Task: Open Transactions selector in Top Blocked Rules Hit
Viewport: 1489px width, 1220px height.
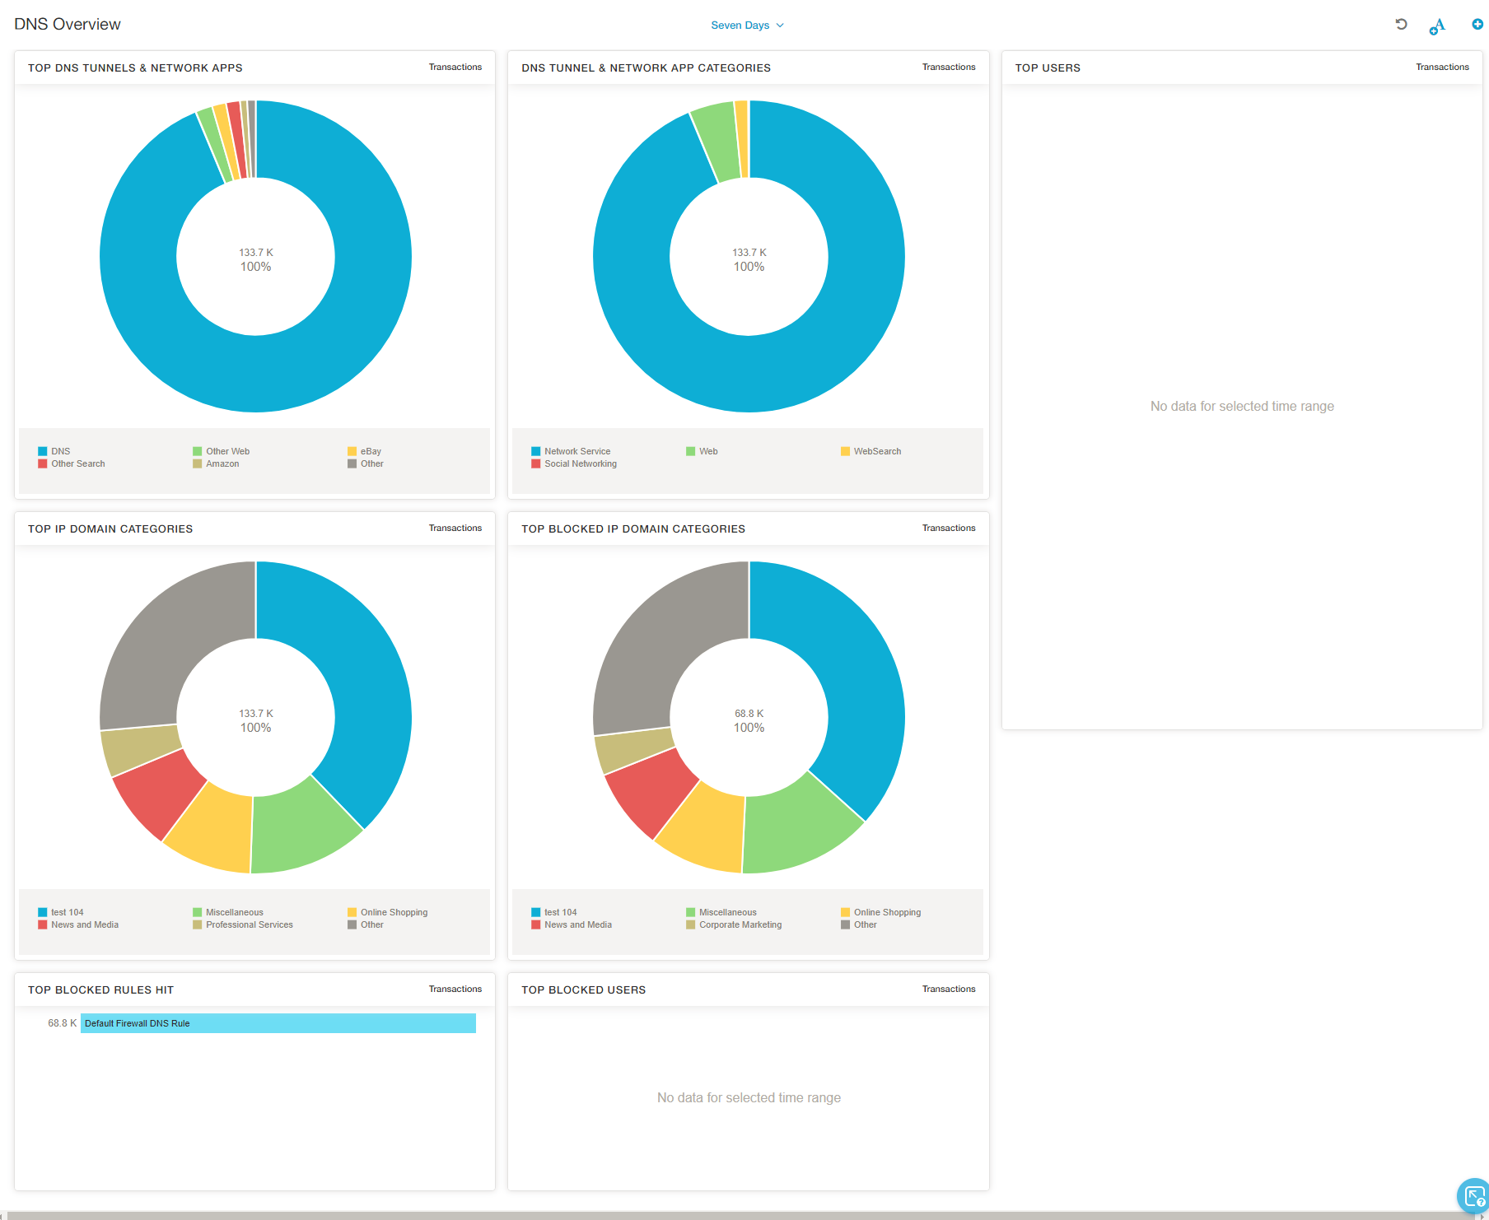Action: coord(455,990)
